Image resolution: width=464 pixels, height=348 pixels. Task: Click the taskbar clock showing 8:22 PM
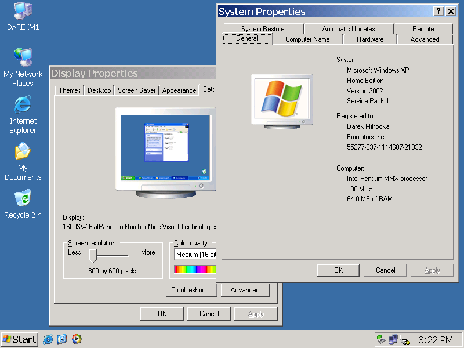pyautogui.click(x=436, y=340)
